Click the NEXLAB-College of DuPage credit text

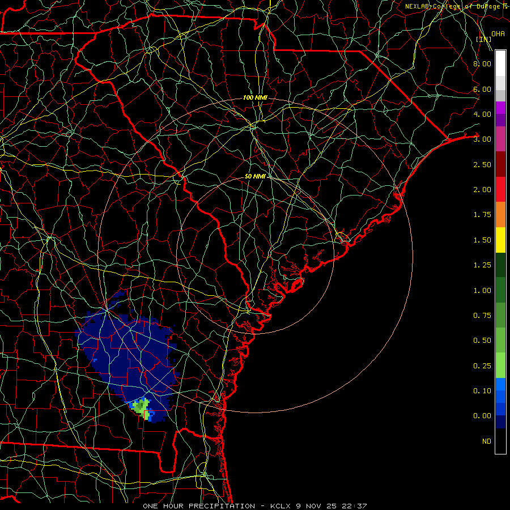point(456,6)
